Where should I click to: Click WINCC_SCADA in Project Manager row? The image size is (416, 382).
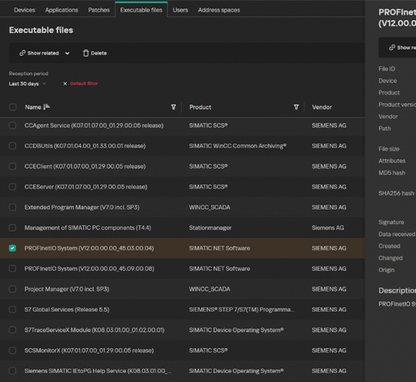tap(209, 289)
